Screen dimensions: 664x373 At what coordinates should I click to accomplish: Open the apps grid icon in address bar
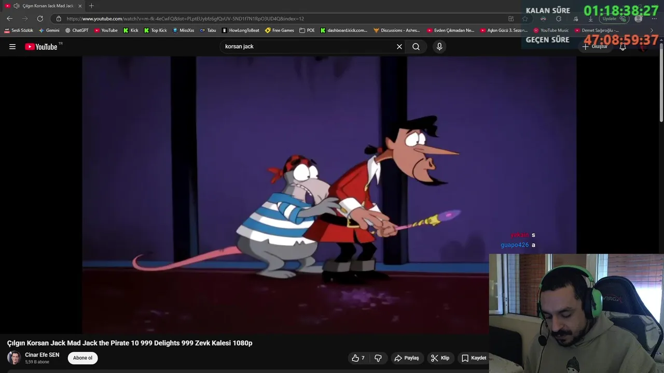511,19
